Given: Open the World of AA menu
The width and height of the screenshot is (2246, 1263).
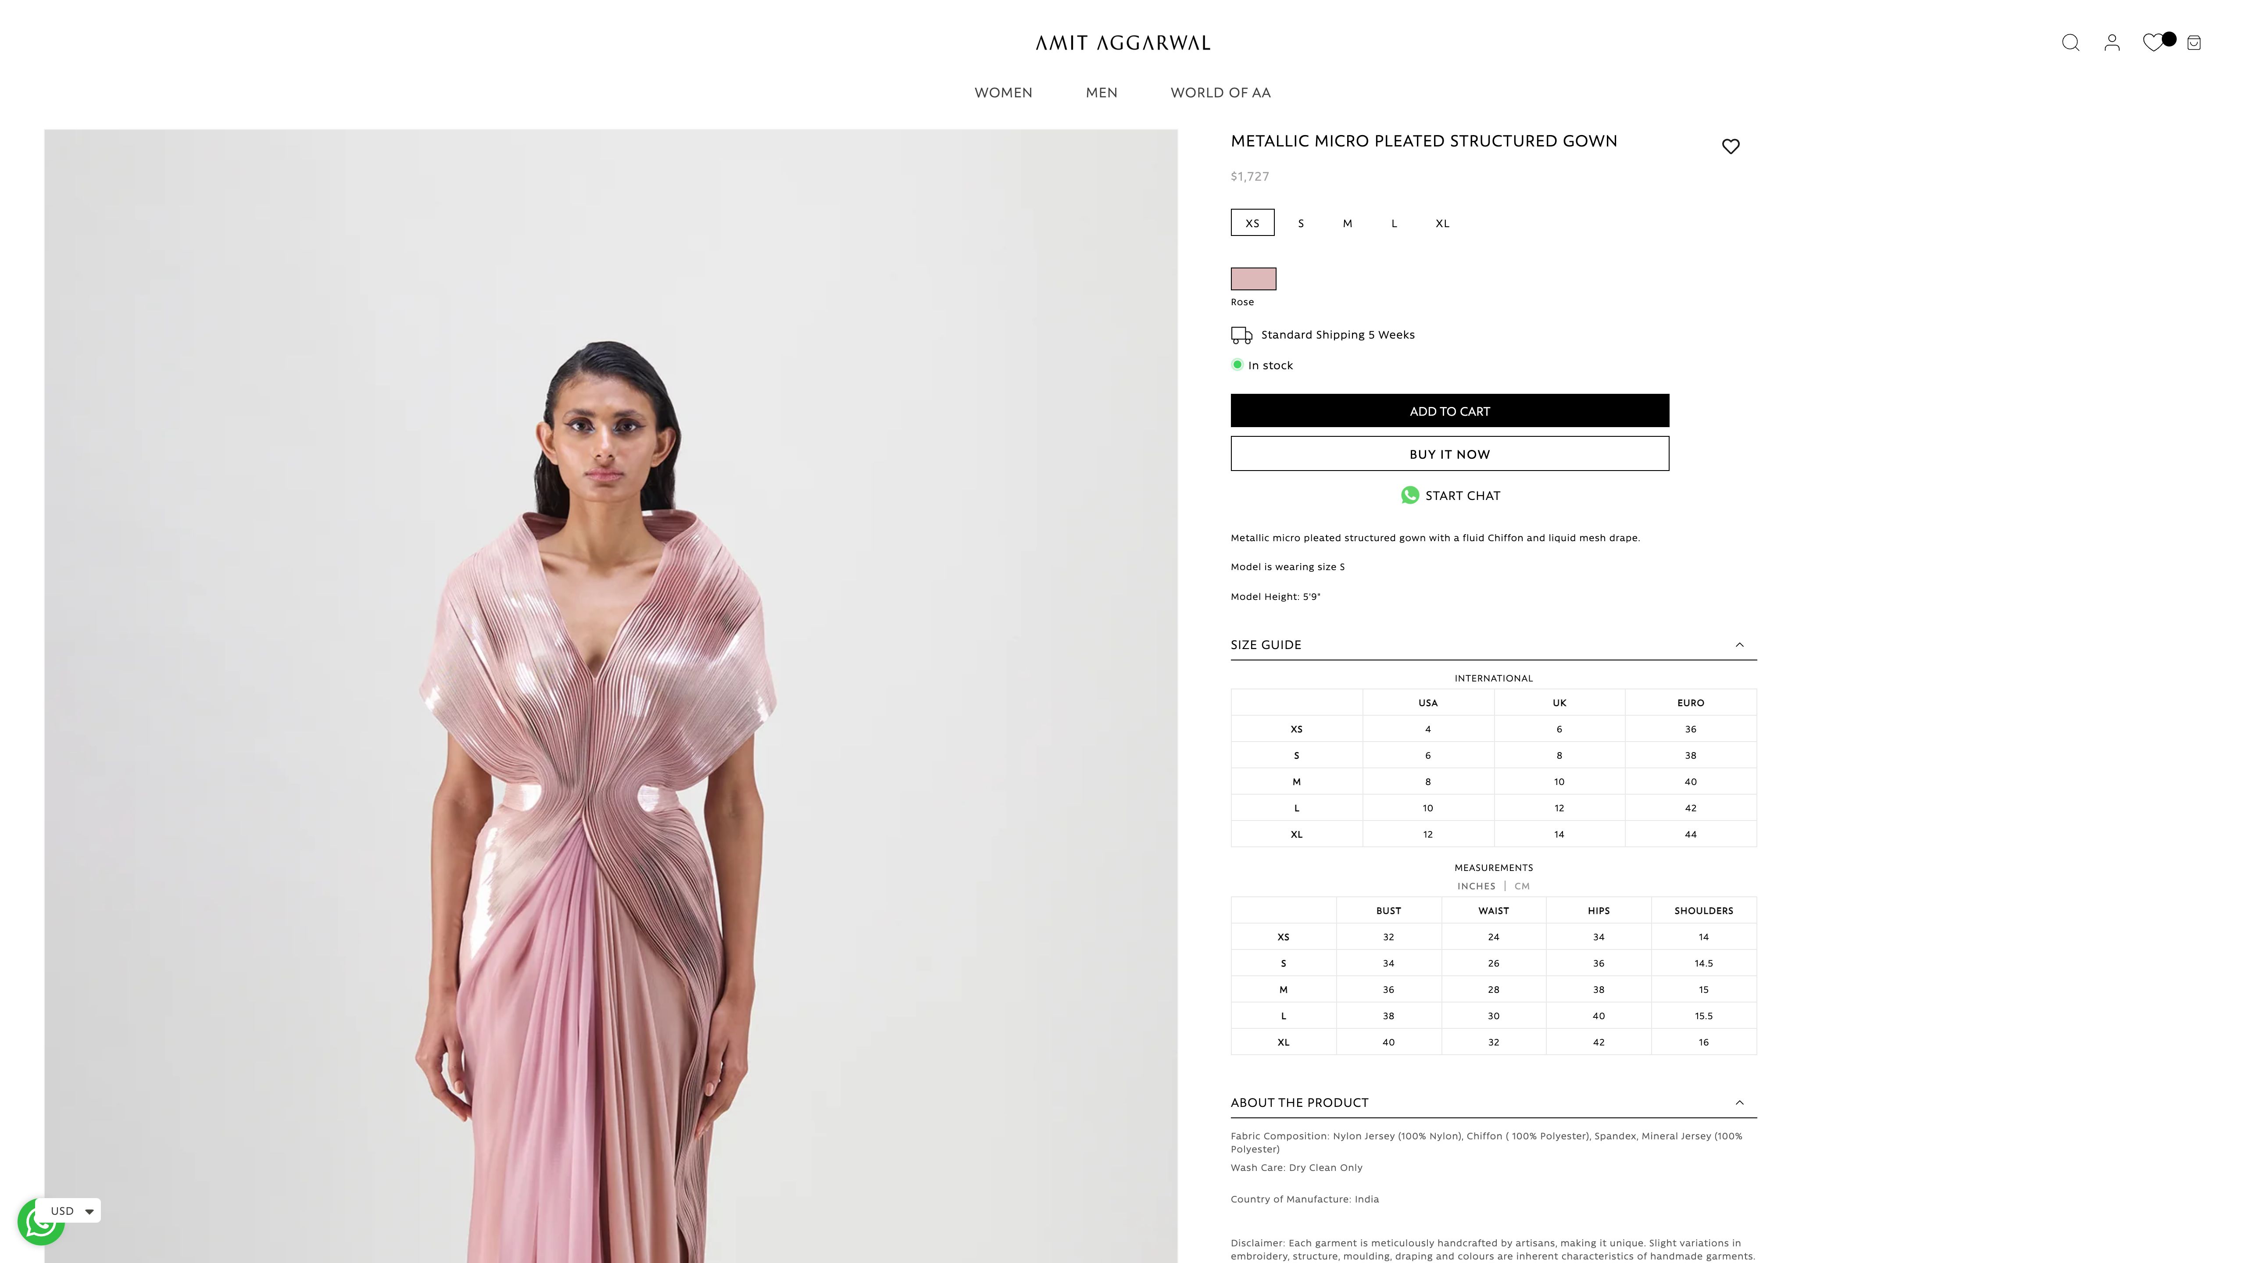Looking at the screenshot, I should tap(1220, 93).
